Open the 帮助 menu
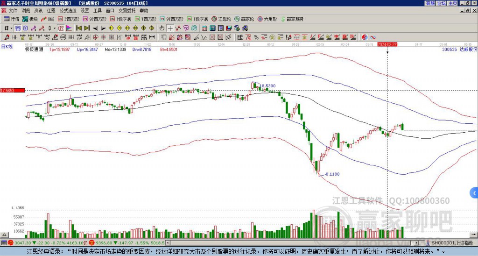 coord(144,11)
